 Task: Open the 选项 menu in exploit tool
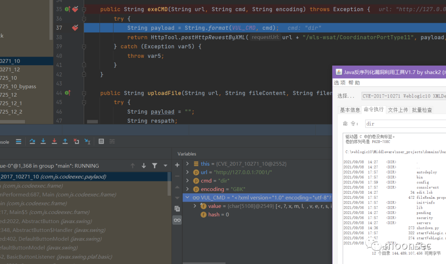339,83
